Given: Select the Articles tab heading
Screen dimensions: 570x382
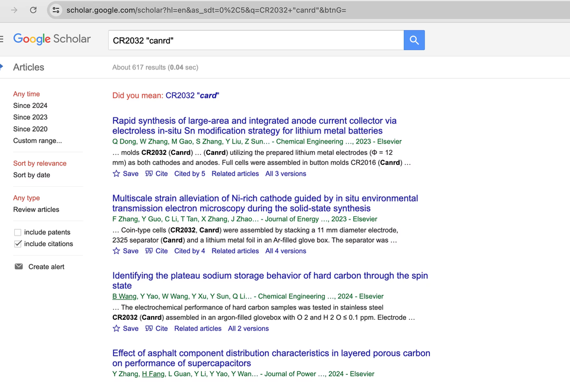Looking at the screenshot, I should 28,67.
